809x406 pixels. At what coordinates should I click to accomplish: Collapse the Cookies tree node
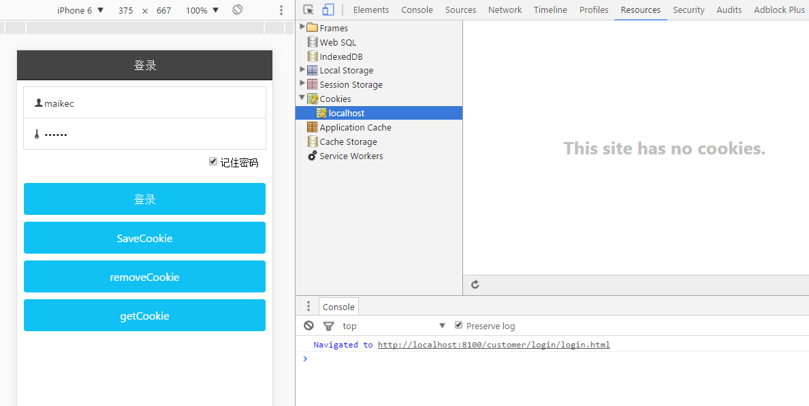point(302,98)
